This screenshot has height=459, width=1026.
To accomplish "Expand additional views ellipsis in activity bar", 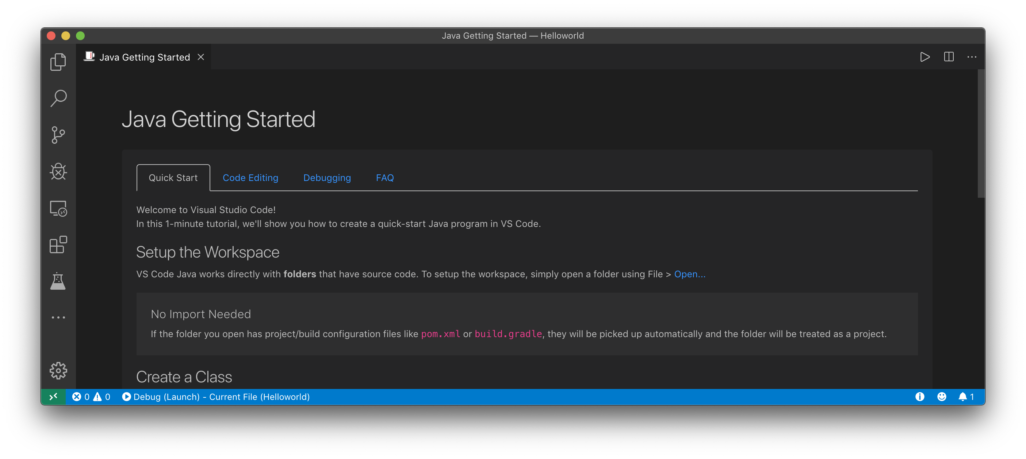I will click(x=58, y=317).
